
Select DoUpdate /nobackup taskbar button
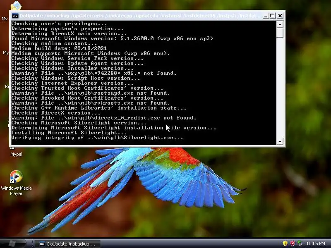(67, 244)
